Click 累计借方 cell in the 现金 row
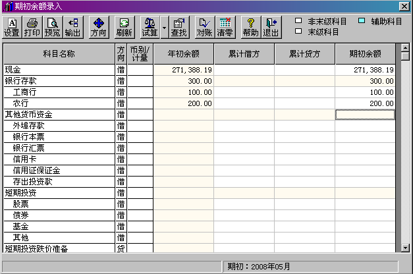 244,70
